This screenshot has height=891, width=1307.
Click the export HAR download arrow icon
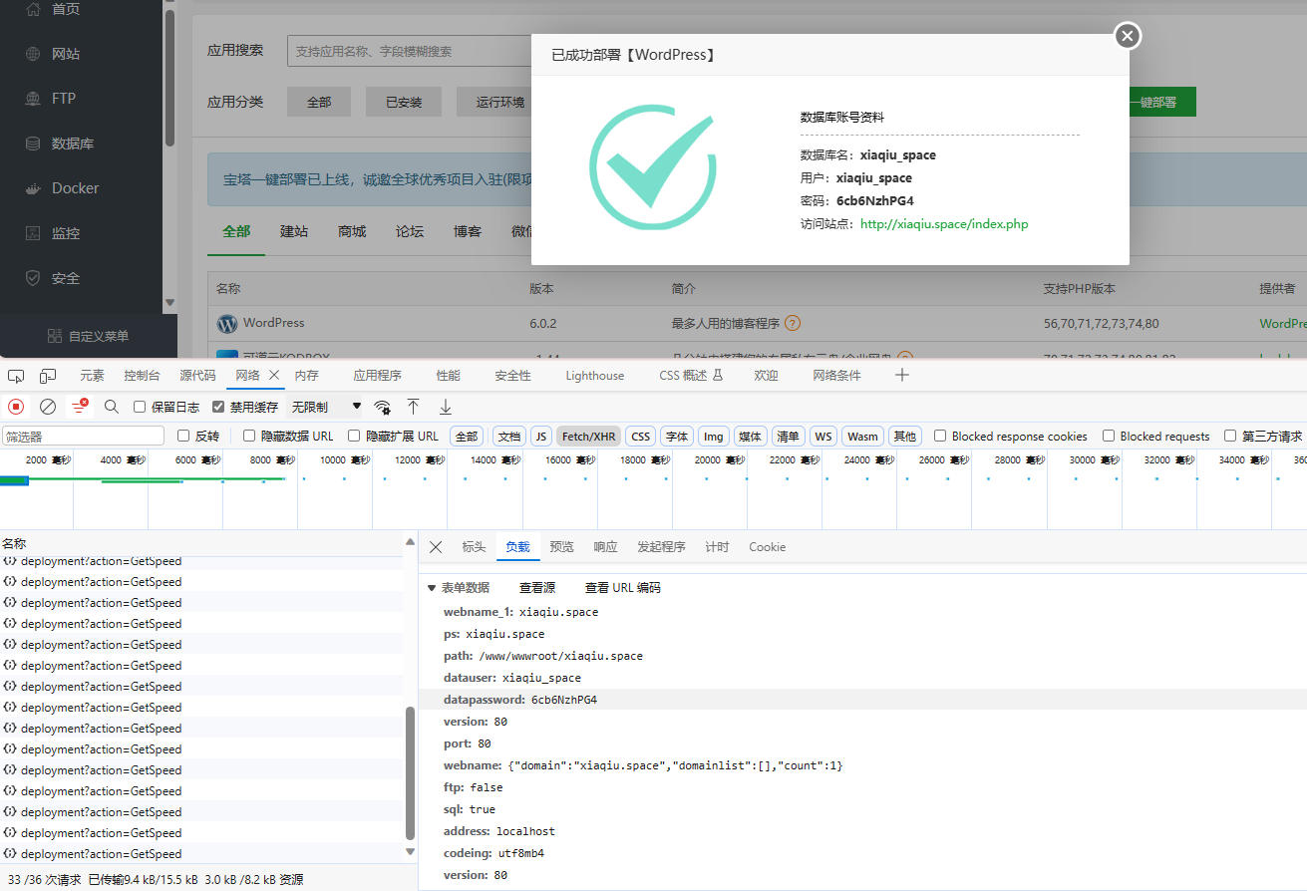pyautogui.click(x=446, y=407)
